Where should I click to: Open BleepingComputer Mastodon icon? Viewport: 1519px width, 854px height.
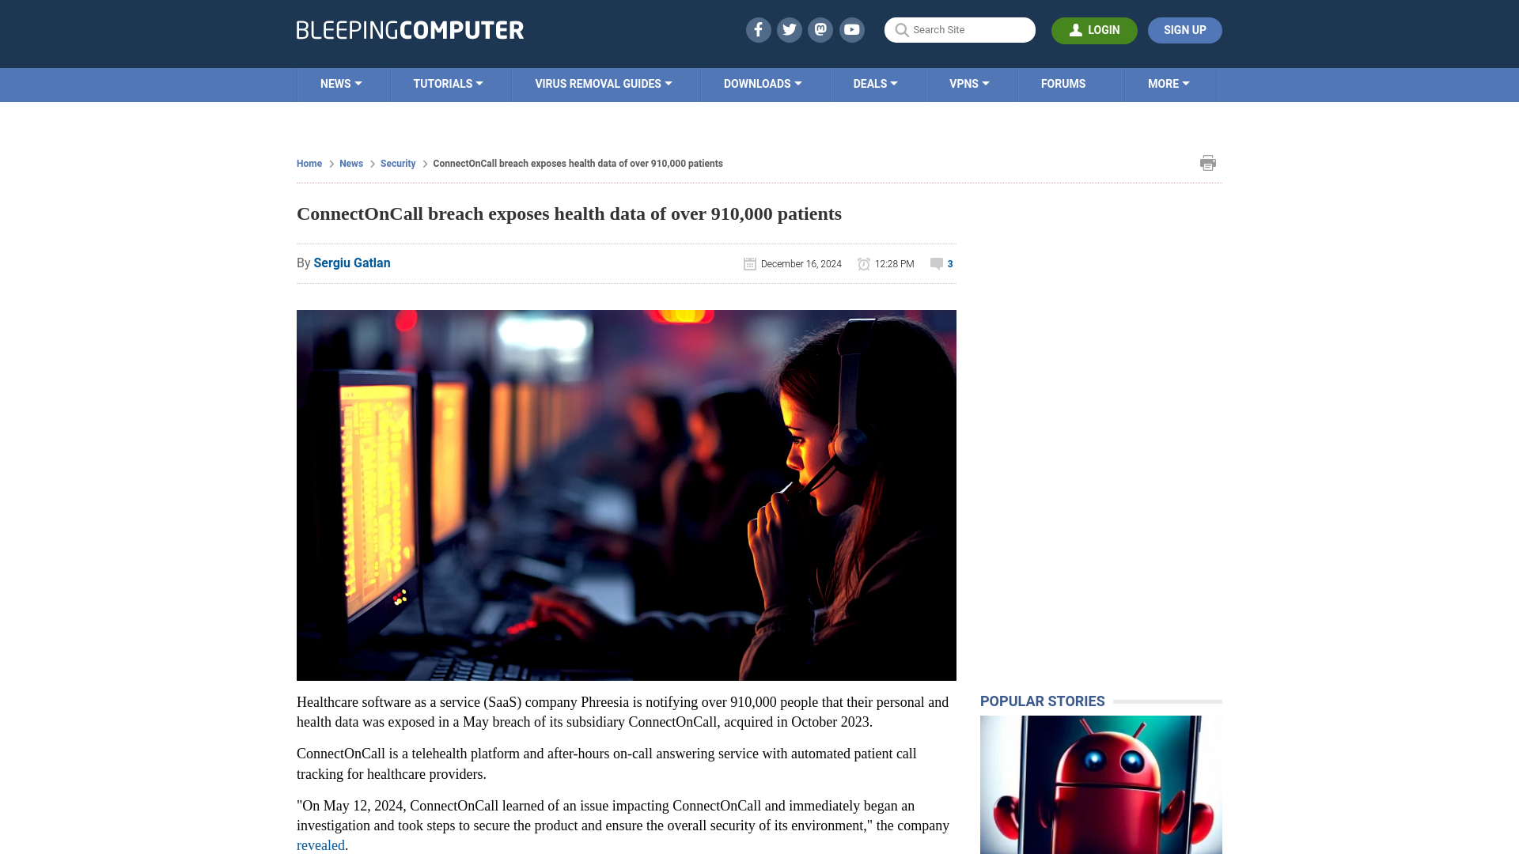coord(820,30)
